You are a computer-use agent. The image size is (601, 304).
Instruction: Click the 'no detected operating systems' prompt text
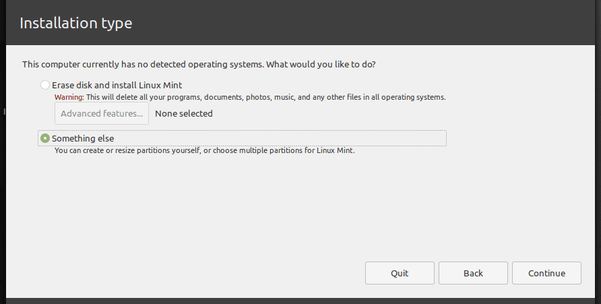pos(199,64)
